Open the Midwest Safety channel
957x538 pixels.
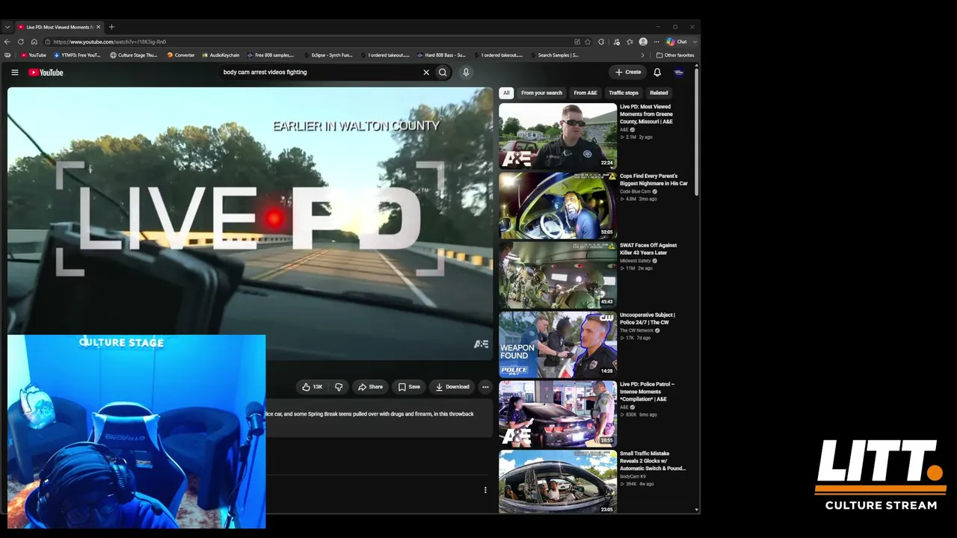pos(635,261)
